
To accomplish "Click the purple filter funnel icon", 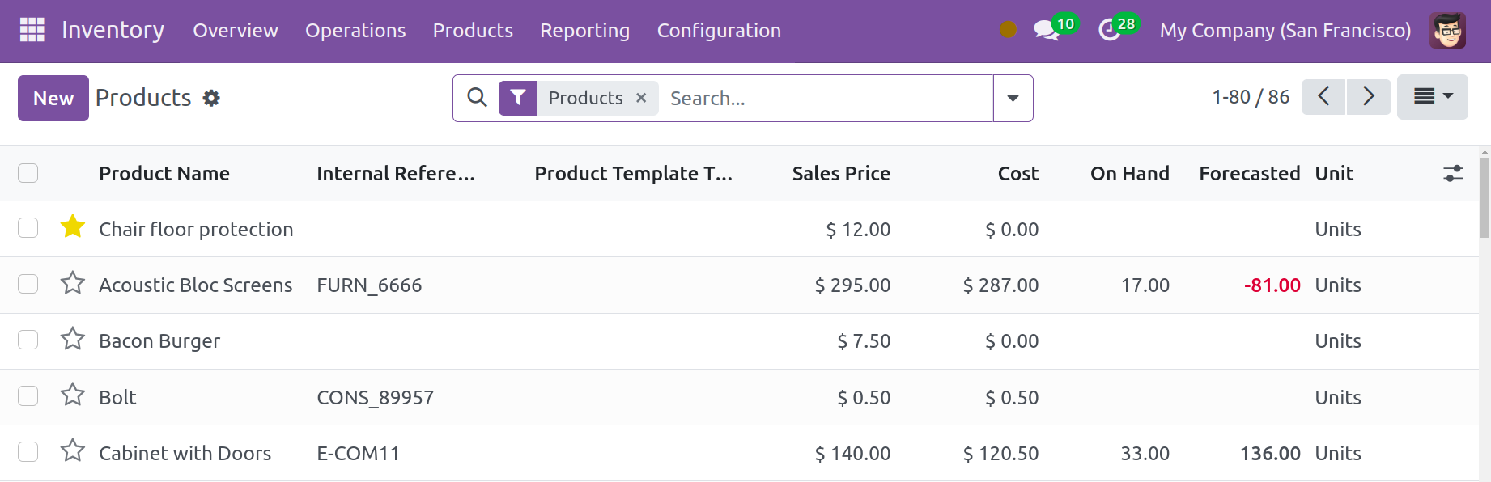I will (518, 98).
